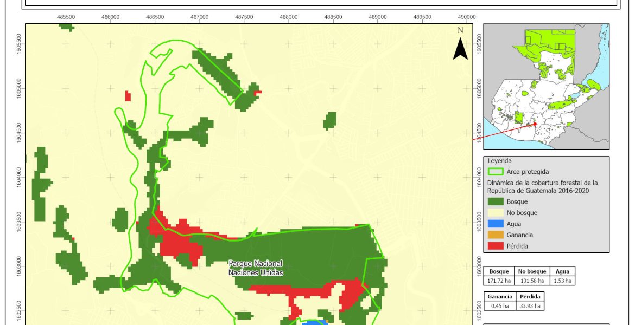
Task: Select the Área protegida legend outline symbol
Action: [x=496, y=172]
